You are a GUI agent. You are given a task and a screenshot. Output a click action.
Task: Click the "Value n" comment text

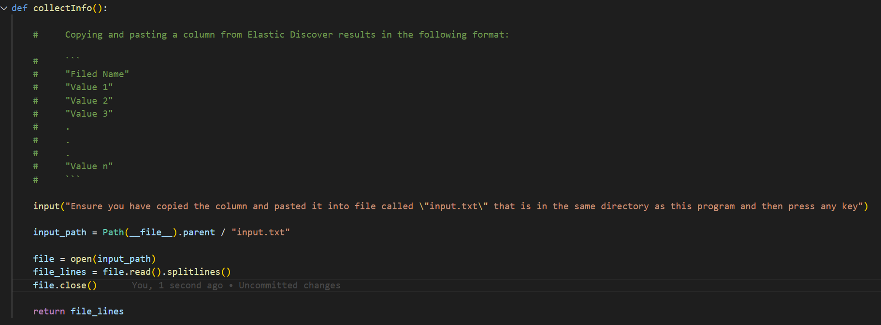pos(89,166)
